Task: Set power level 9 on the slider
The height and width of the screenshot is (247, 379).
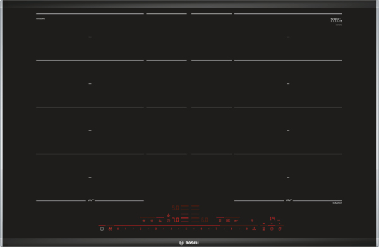Action: click(x=247, y=229)
